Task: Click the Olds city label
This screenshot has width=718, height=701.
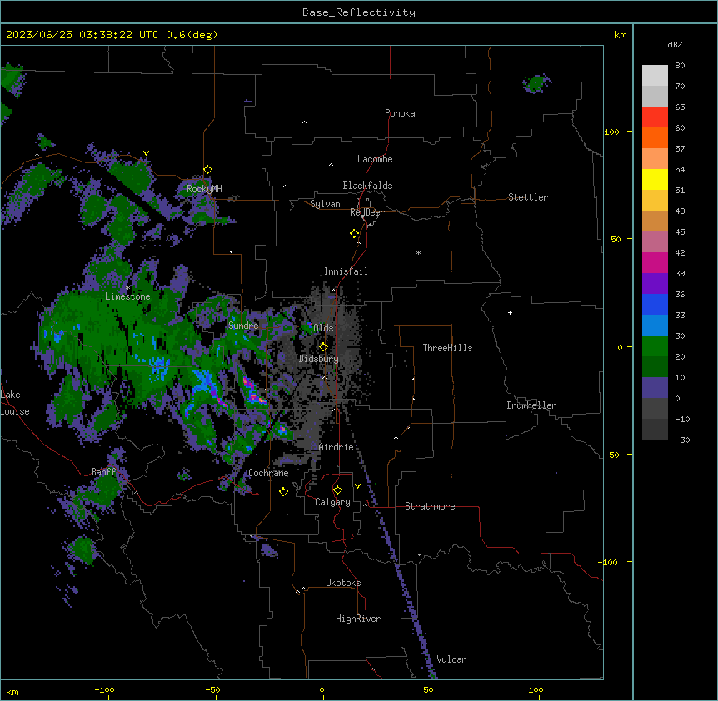Action: [323, 328]
